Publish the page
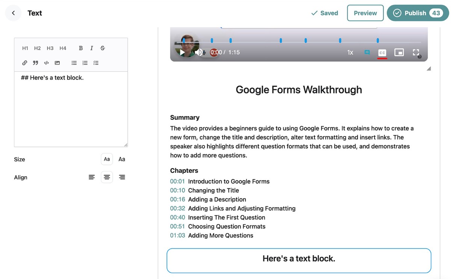451x279 pixels. (x=418, y=13)
